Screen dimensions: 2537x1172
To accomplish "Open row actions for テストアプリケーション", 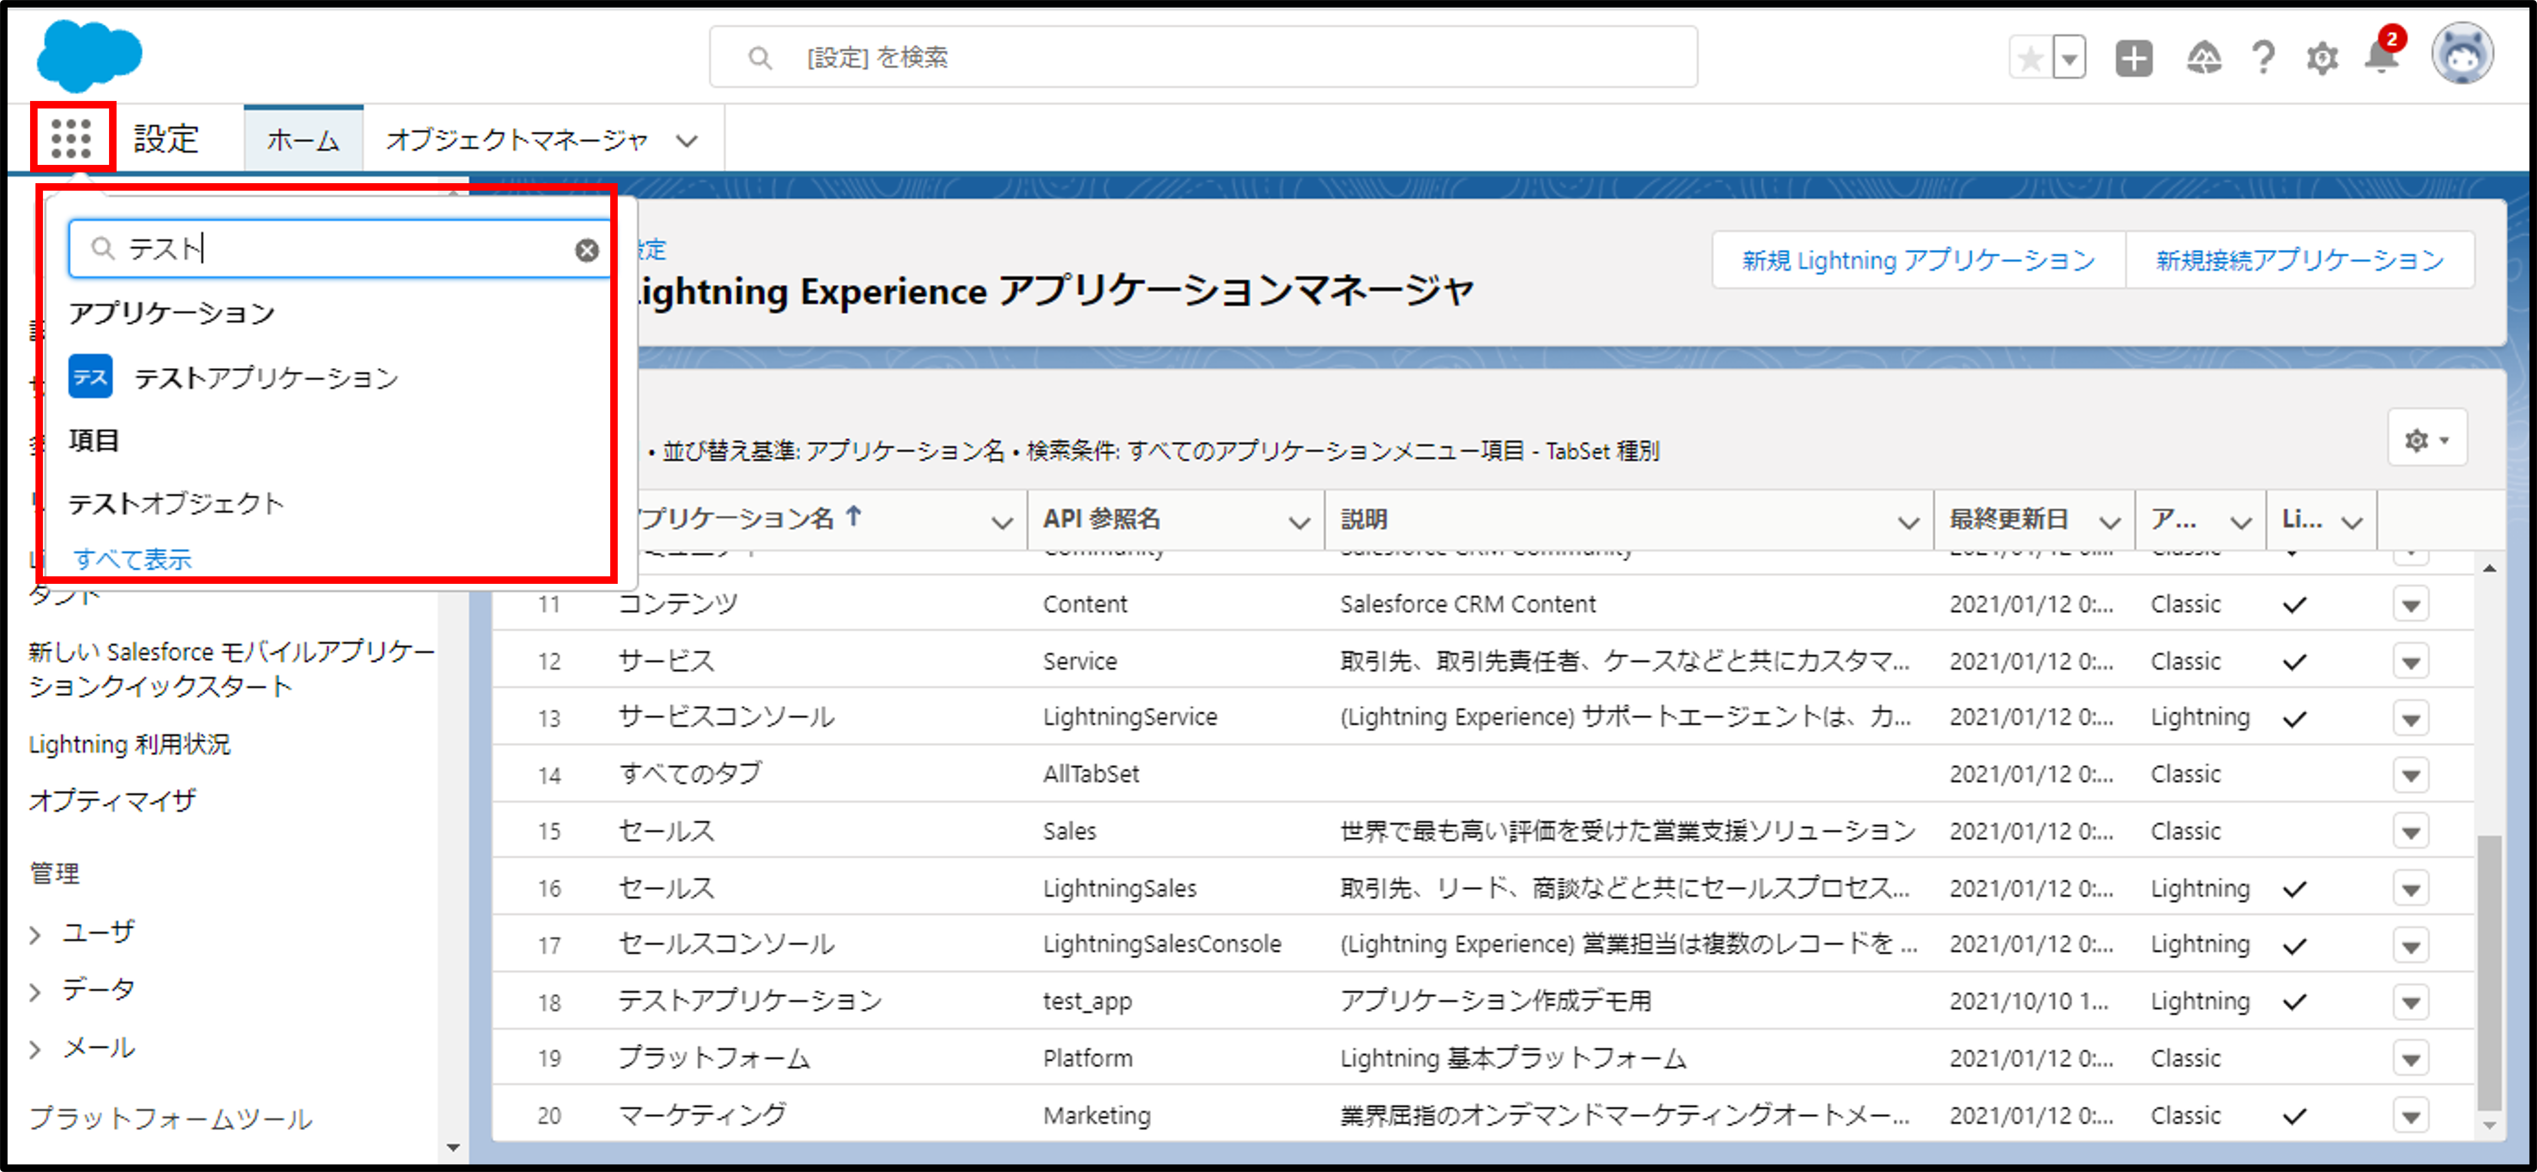I will pyautogui.click(x=2411, y=1002).
